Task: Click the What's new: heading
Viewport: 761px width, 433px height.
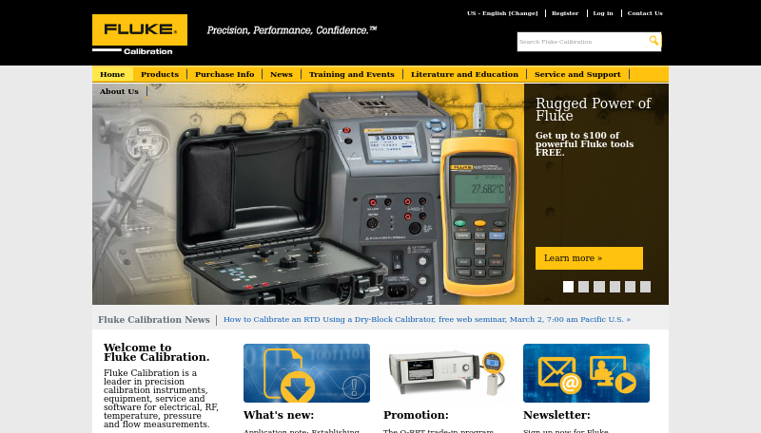Action: 279,415
